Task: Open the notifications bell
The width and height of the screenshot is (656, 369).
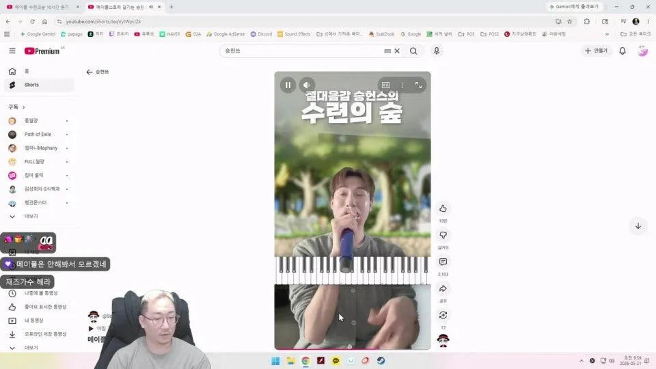Action: pyautogui.click(x=623, y=51)
